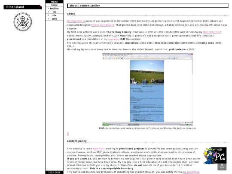Click the 2007 image caption text
Viewport: 232px width, 174px height.
[147, 128]
